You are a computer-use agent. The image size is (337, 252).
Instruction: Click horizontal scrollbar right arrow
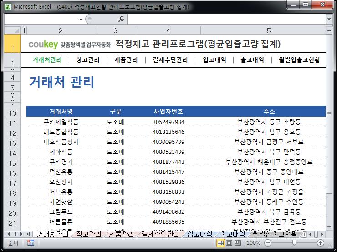(x=322, y=234)
